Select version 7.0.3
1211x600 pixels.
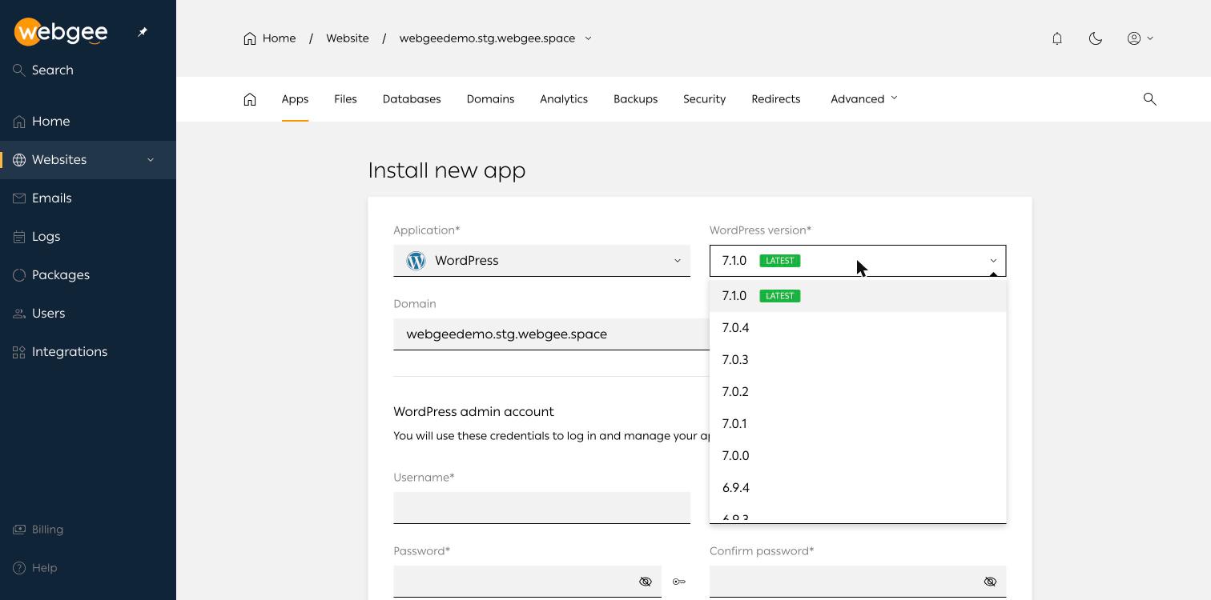click(x=858, y=360)
